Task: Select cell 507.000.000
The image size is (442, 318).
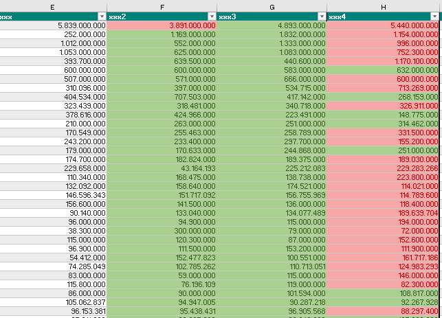Action: pos(54,79)
